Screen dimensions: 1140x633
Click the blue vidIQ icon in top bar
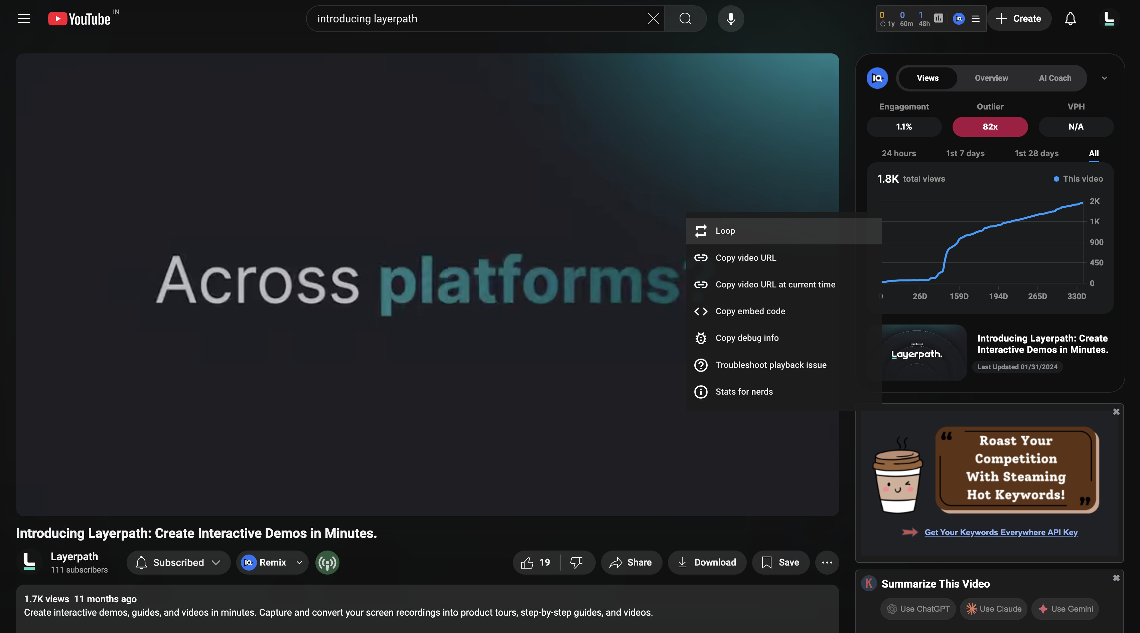click(x=959, y=19)
